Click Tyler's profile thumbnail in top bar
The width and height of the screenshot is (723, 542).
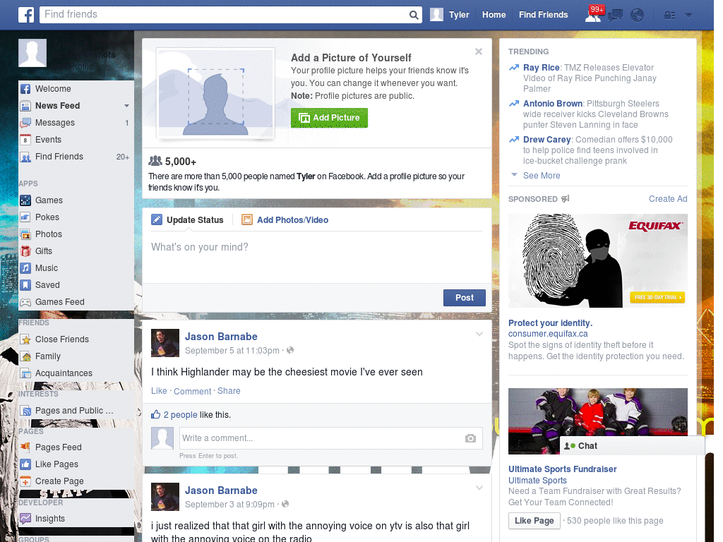click(436, 15)
